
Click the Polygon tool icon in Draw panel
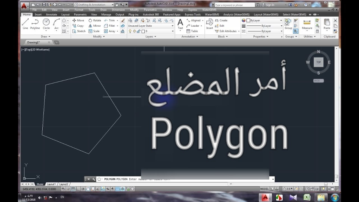click(x=64, y=20)
